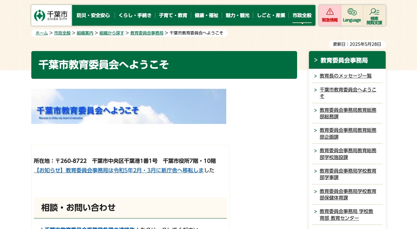Open 組織案内 from the breadcrumb
This screenshot has height=229, width=417.
85,33
